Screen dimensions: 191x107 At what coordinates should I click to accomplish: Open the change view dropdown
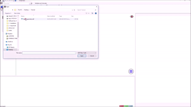coord(89,13)
